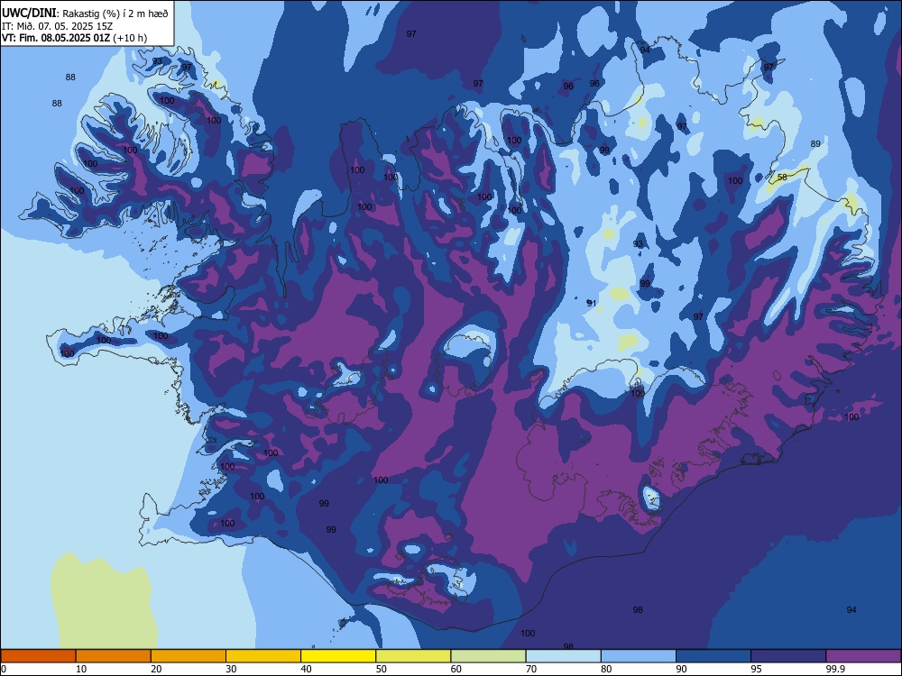Click the amber 20–30 legend swatch
This screenshot has width=902, height=676.
189,656
